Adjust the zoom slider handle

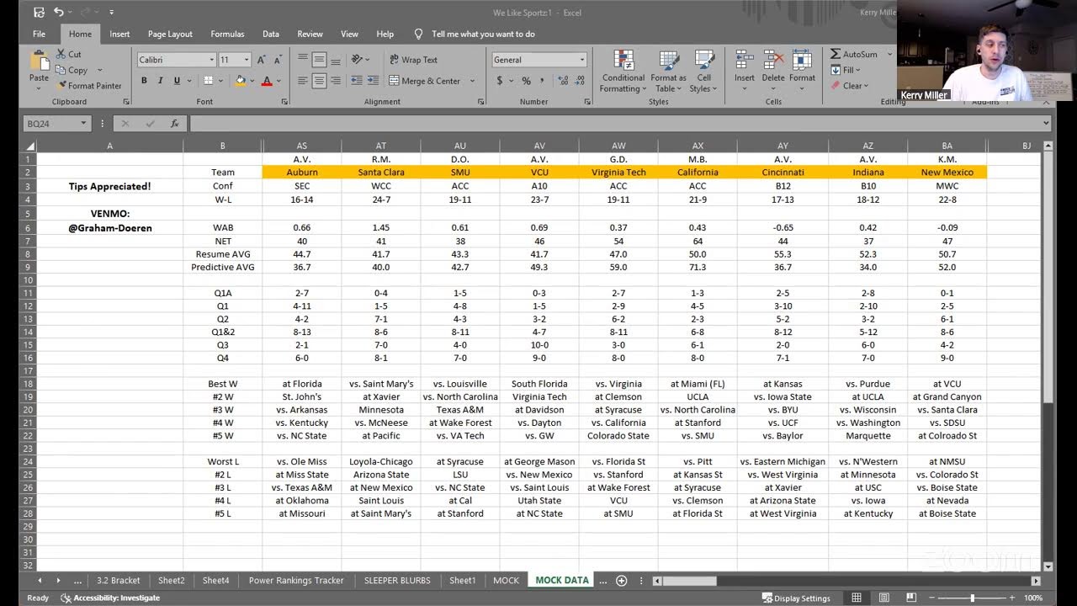973,598
